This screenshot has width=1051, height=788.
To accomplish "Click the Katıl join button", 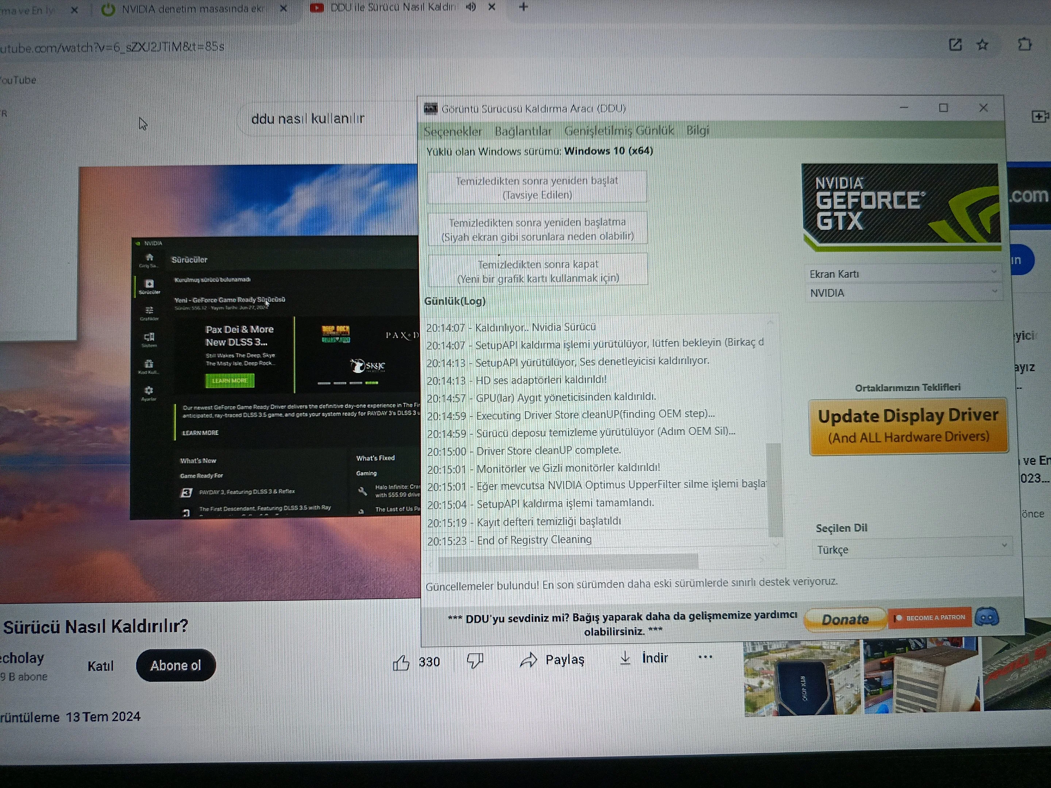I will (x=100, y=666).
